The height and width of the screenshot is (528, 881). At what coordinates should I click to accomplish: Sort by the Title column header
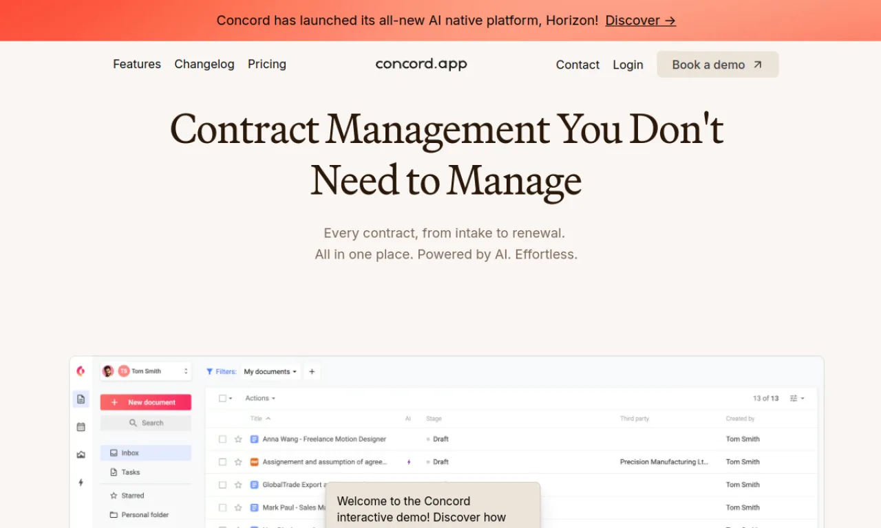260,418
